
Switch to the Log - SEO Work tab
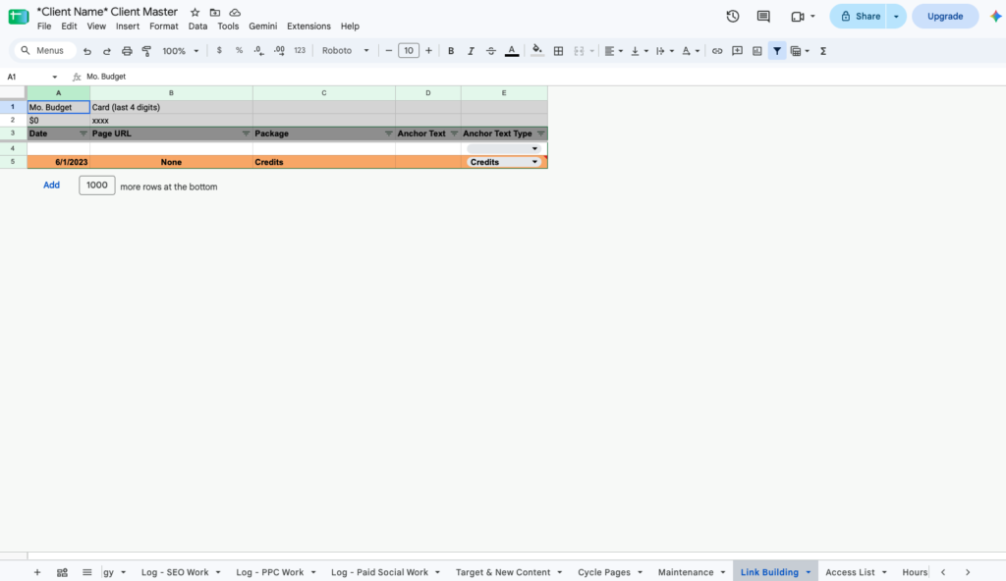175,572
